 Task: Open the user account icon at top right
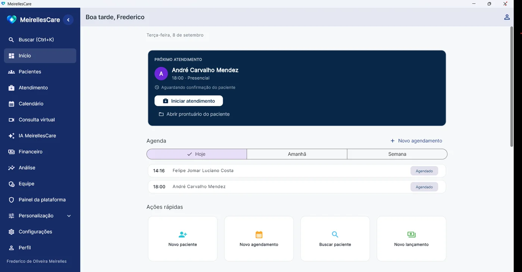[507, 17]
